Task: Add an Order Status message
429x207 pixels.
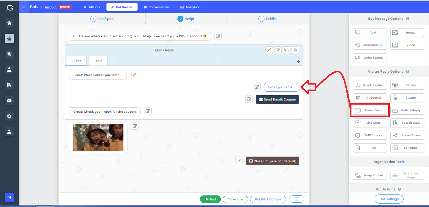Action: coord(370,58)
